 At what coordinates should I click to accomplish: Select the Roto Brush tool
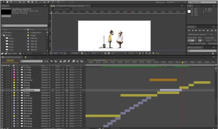pyautogui.click(x=53, y=2)
